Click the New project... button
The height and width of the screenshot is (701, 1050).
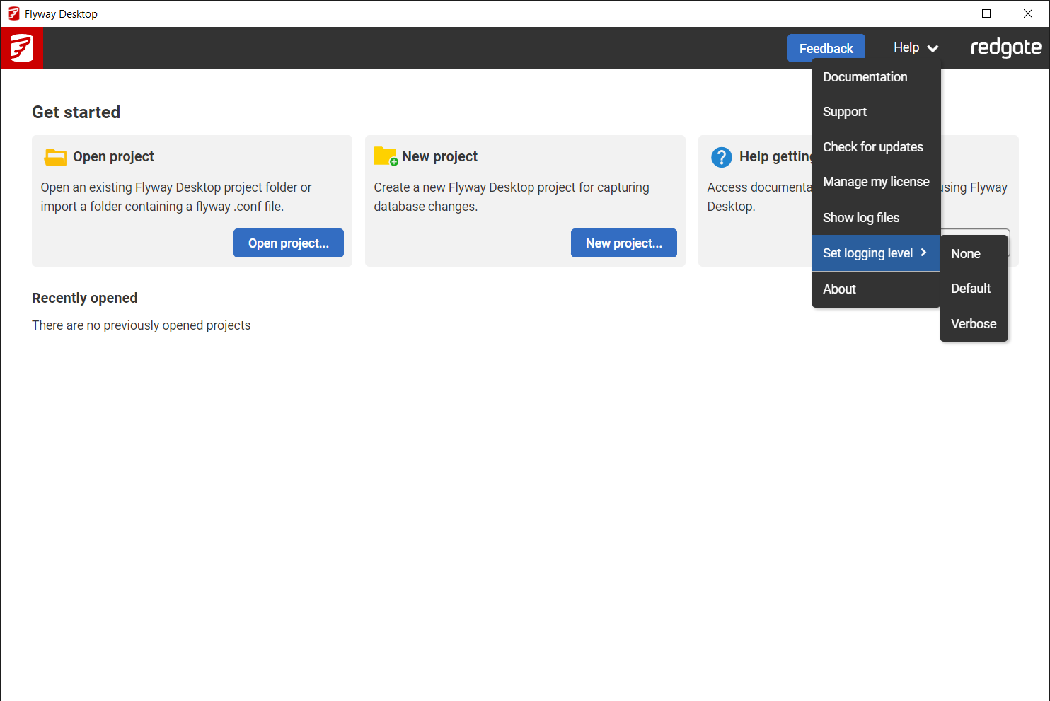click(x=623, y=243)
